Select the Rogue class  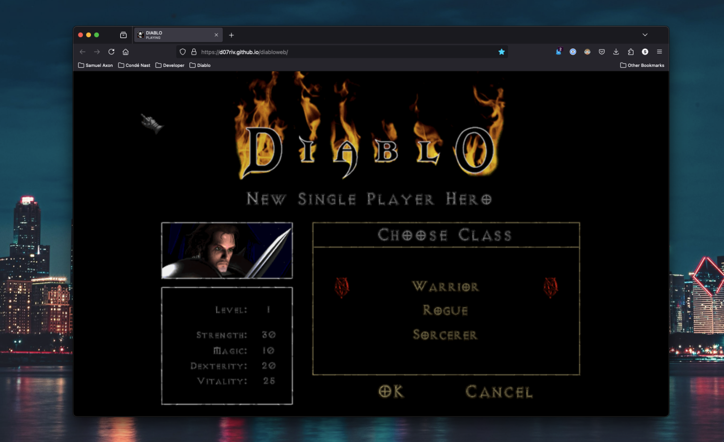[445, 311]
